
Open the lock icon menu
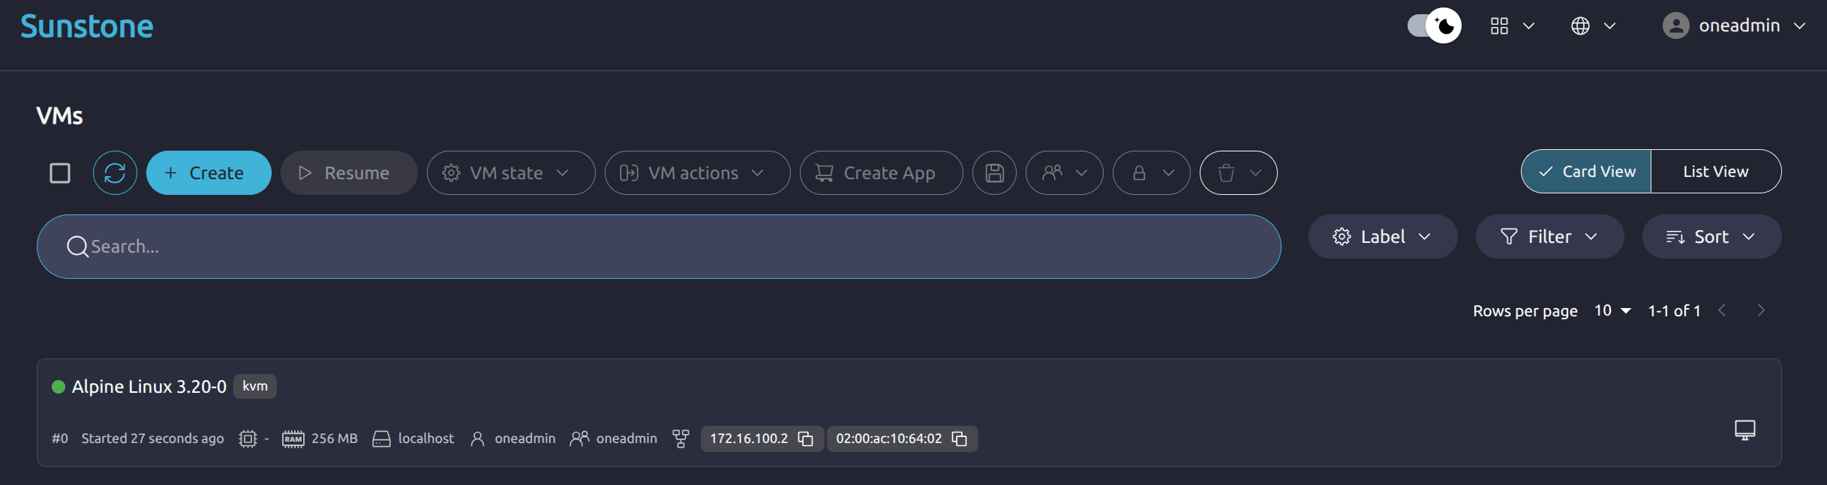click(x=1151, y=173)
